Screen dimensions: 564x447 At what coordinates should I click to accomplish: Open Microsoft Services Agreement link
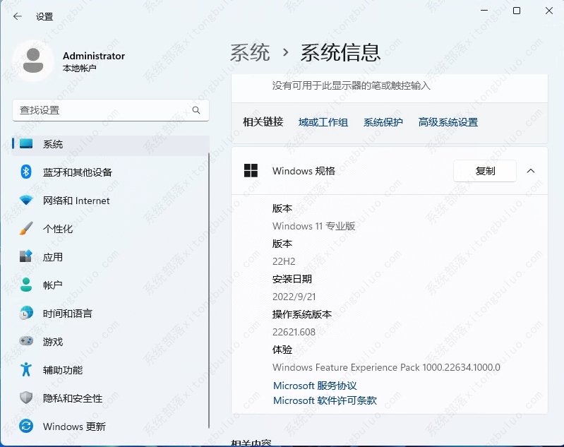tap(315, 386)
